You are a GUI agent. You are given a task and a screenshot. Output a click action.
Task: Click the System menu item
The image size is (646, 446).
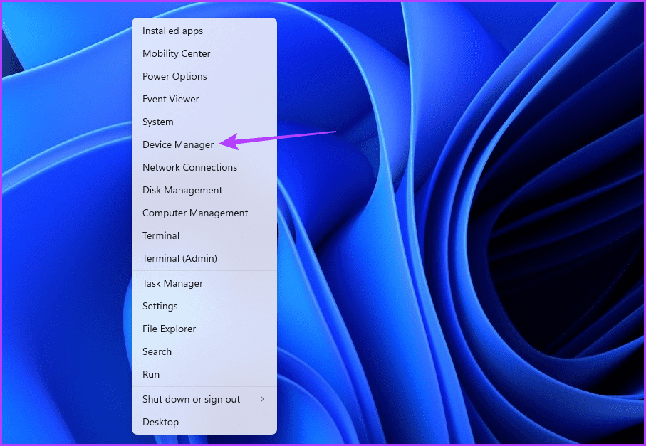coord(157,122)
